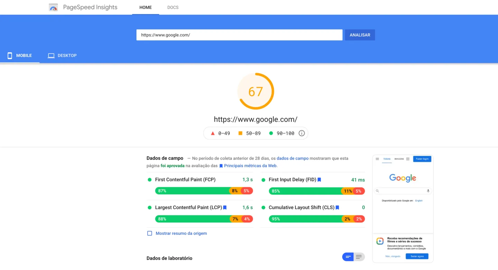This screenshot has width=498, height=270.
Task: Switch to the DESKTOP results tab
Action: 62,56
